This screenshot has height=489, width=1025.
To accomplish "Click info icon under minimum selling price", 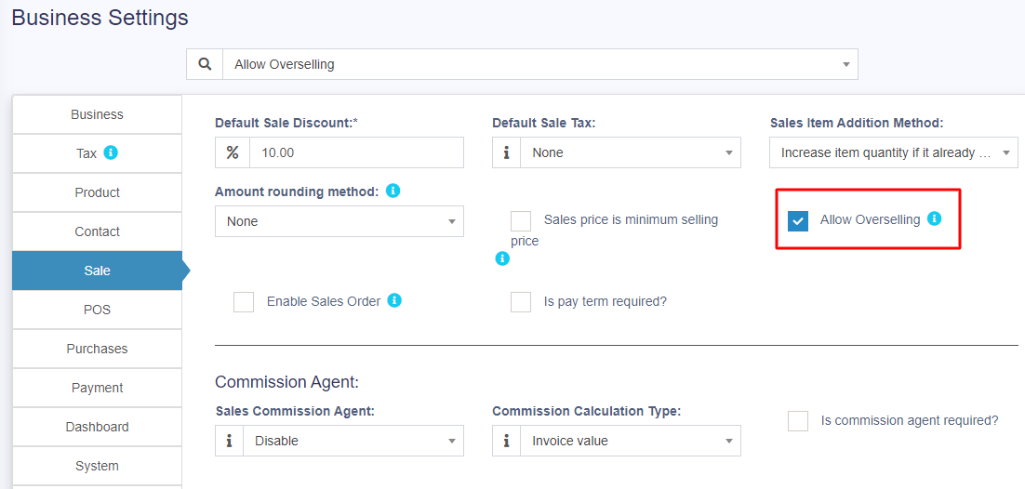I will (x=502, y=258).
